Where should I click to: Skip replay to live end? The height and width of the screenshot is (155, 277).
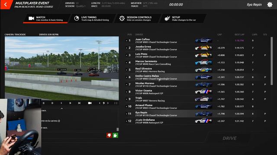(79, 103)
